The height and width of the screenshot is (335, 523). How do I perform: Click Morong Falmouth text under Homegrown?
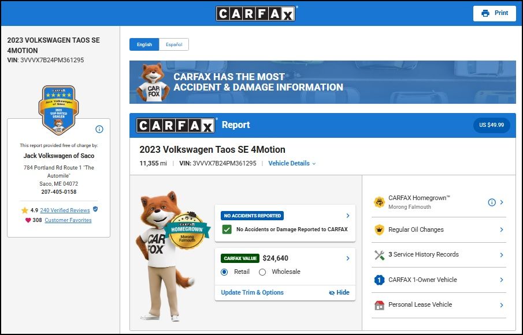tap(410, 207)
